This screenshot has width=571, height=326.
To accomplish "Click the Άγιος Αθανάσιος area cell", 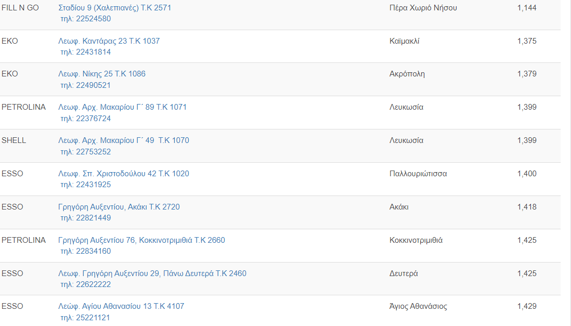I will click(418, 306).
